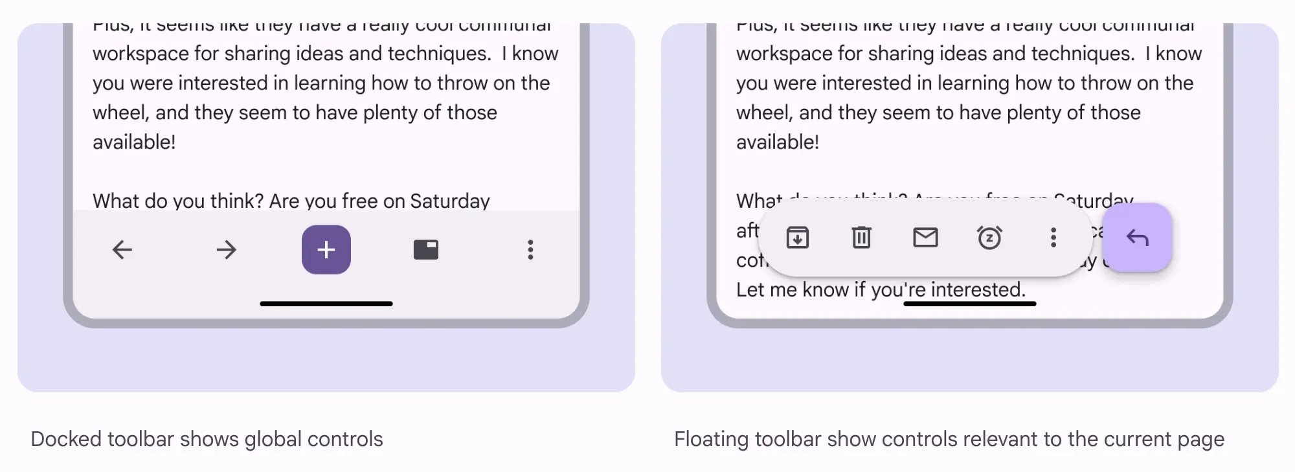Click the purple plus button
The width and height of the screenshot is (1295, 472).
click(x=326, y=250)
